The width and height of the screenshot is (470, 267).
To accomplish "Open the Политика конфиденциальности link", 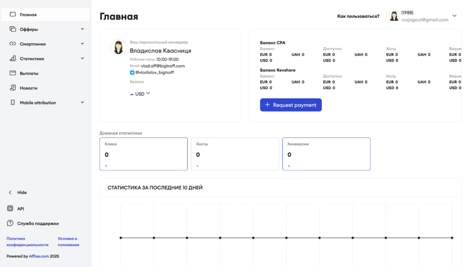I will pos(27,241).
